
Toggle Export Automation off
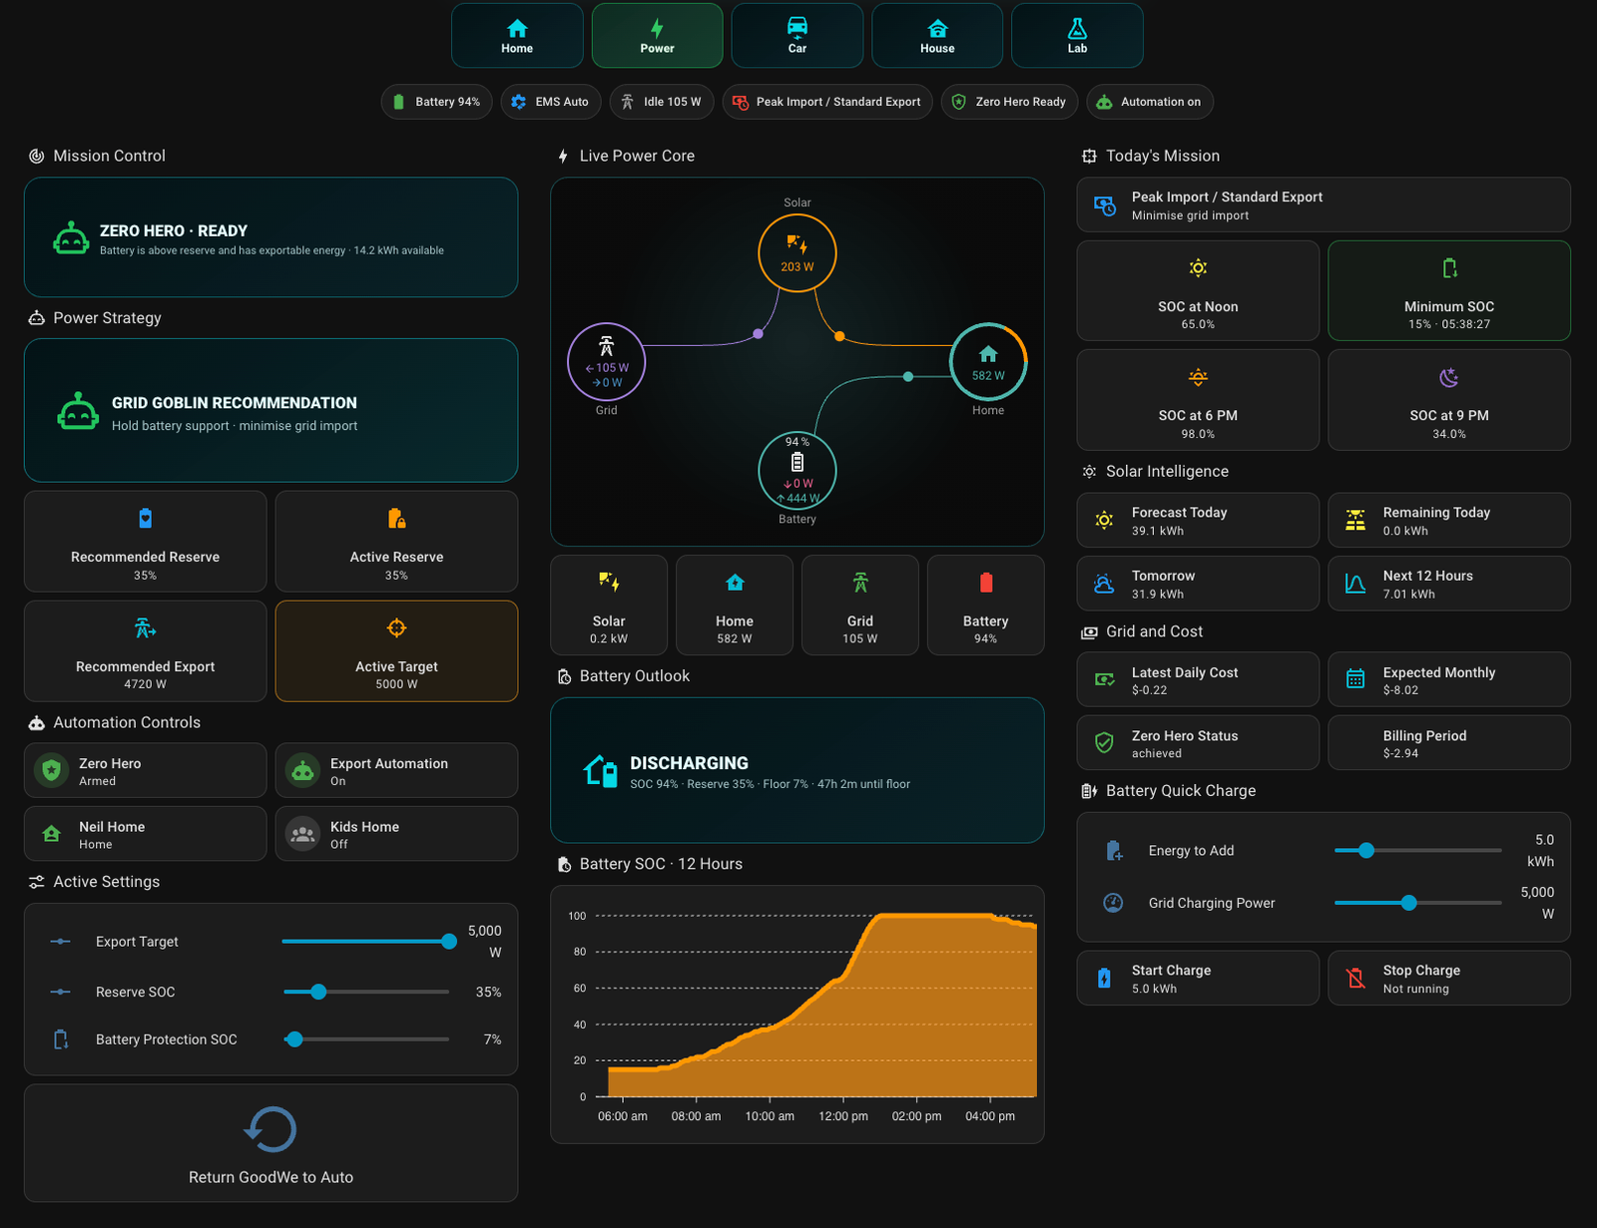(396, 770)
